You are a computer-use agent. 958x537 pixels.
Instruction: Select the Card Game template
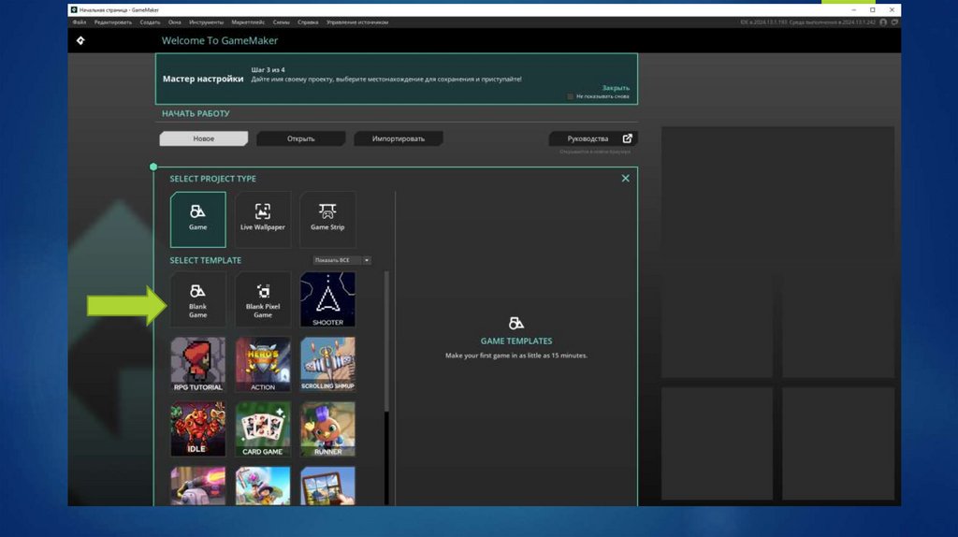click(x=263, y=428)
